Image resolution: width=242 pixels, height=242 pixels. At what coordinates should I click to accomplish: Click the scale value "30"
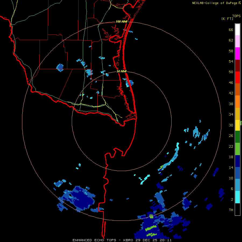pos(231,125)
